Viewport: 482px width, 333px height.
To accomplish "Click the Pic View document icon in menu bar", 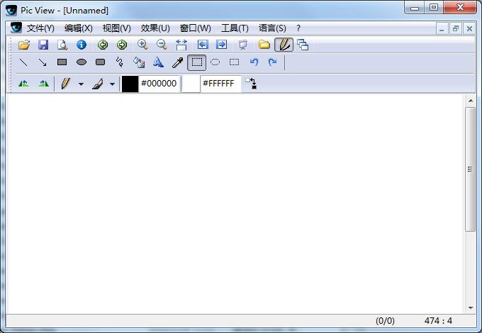I will pos(16,28).
